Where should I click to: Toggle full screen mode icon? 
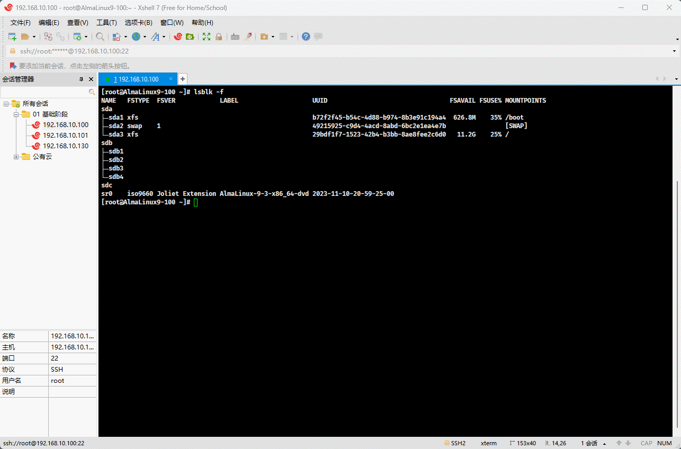point(207,37)
